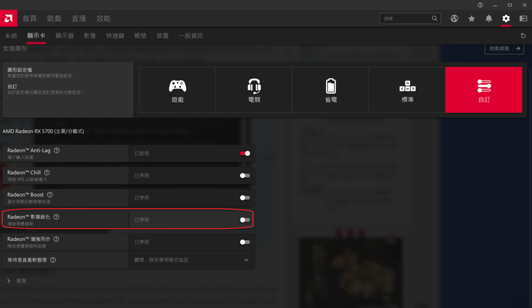532x308 pixels.
Task: Switch to the 裝置 sub-tab
Action: pyautogui.click(x=163, y=35)
